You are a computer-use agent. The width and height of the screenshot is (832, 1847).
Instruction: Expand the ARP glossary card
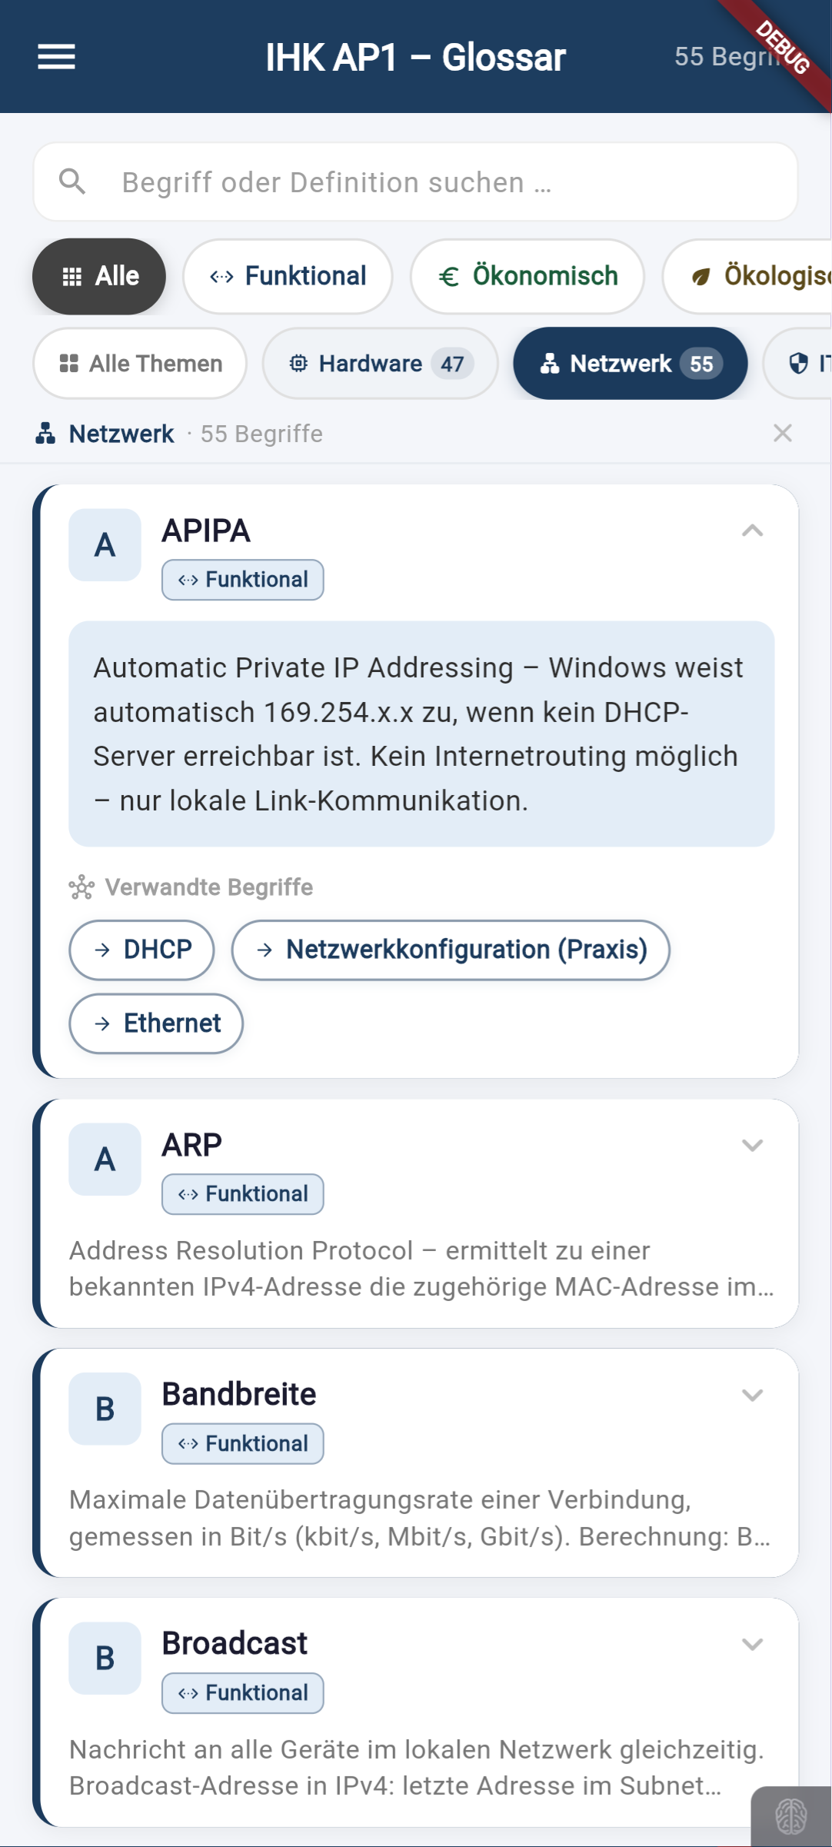(752, 1145)
